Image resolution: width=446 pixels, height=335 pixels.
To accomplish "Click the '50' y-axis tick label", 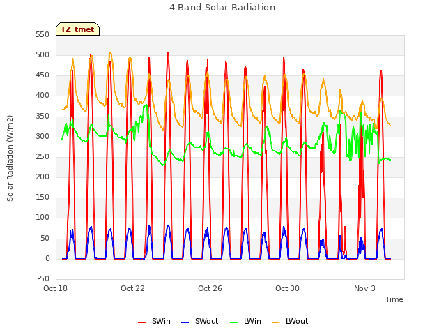I will [x=45, y=238].
